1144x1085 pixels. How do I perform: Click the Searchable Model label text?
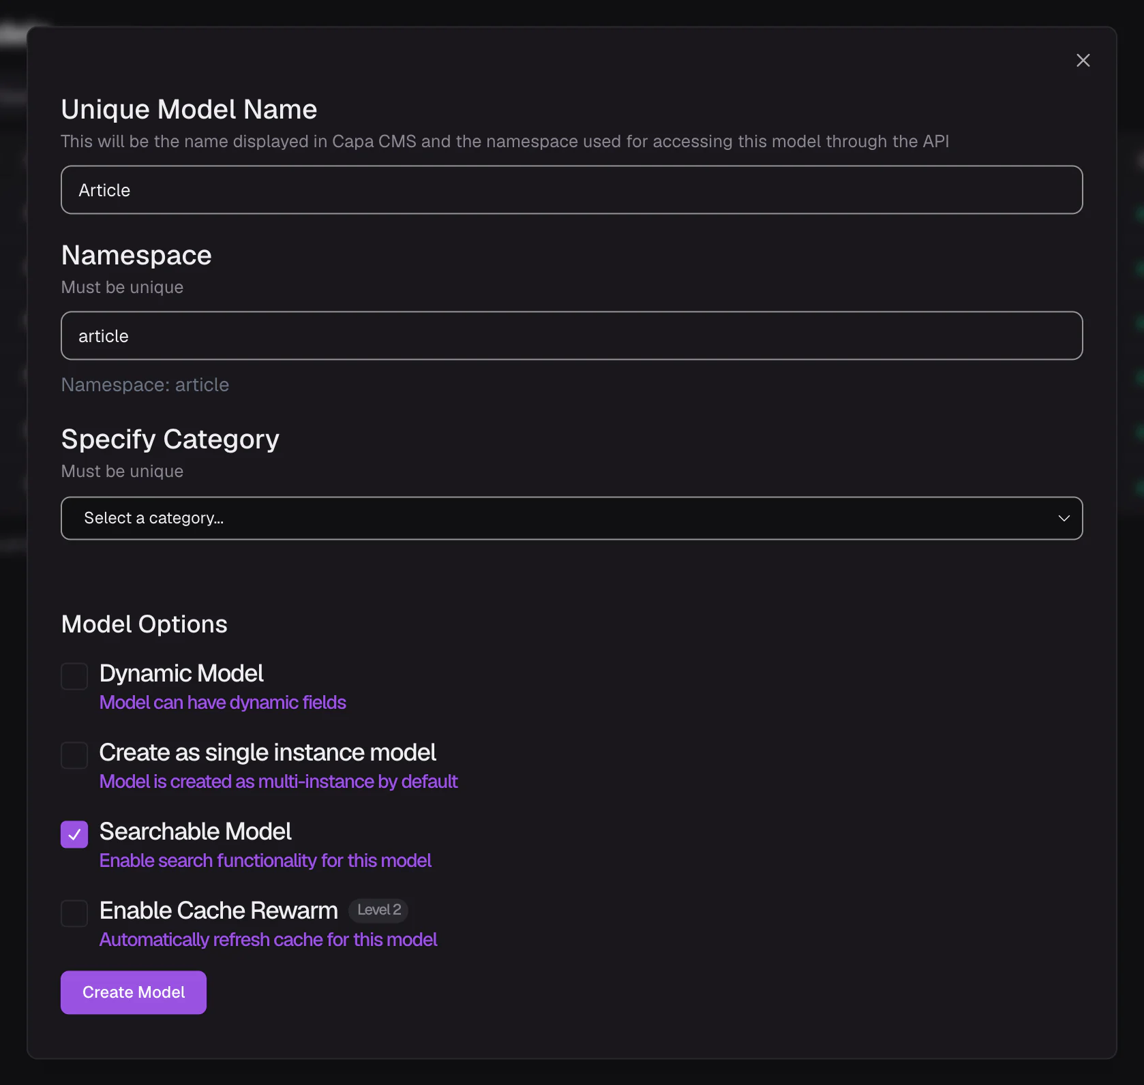tap(195, 831)
